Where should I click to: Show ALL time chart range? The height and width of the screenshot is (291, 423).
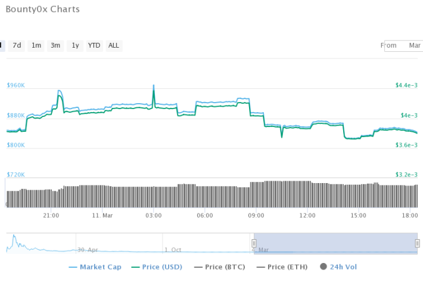pyautogui.click(x=114, y=46)
